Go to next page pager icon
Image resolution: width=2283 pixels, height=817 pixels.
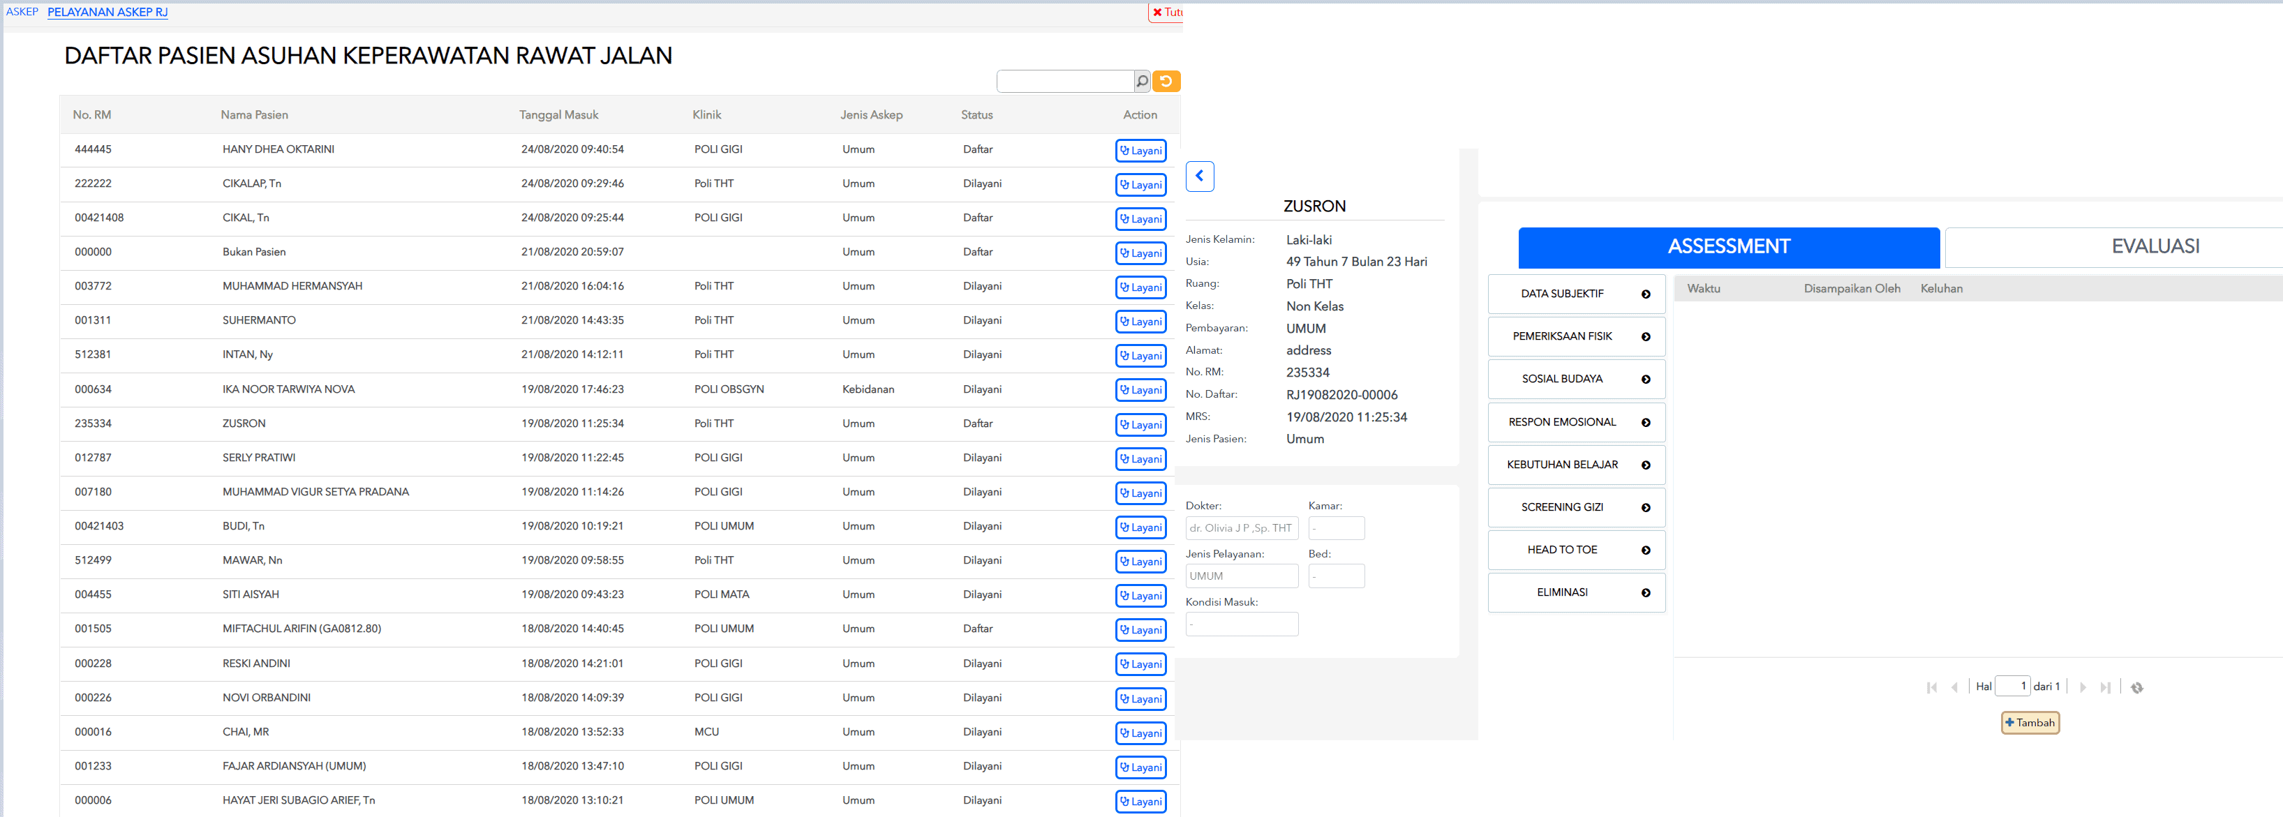tap(2083, 688)
